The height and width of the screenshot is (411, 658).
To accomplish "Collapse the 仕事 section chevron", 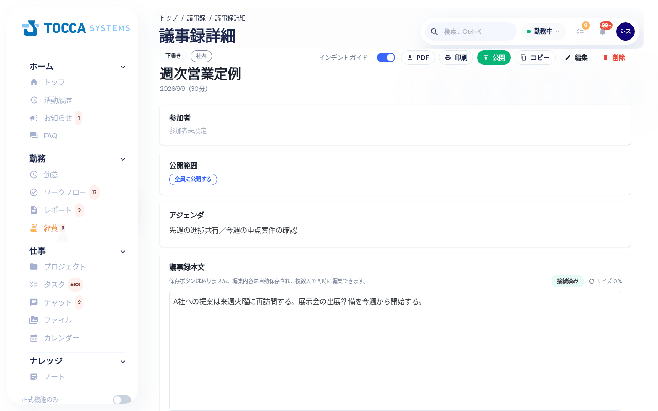I will click(x=123, y=252).
